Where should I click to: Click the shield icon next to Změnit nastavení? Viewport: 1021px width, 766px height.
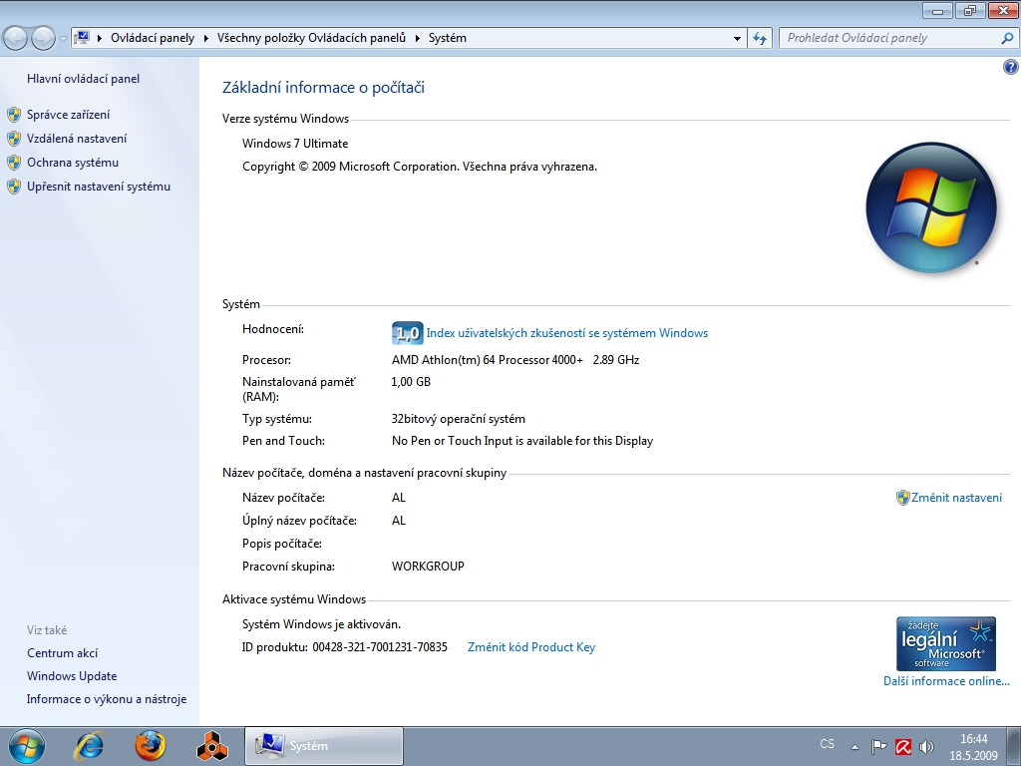[902, 498]
